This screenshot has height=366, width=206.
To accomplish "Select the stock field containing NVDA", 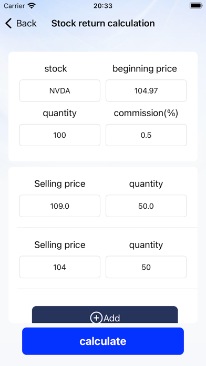I will (x=60, y=90).
